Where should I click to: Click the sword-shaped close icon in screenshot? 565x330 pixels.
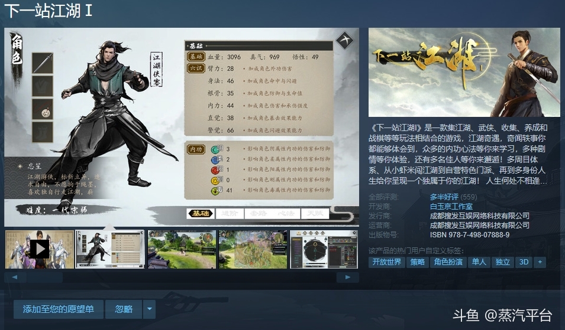[x=344, y=41]
